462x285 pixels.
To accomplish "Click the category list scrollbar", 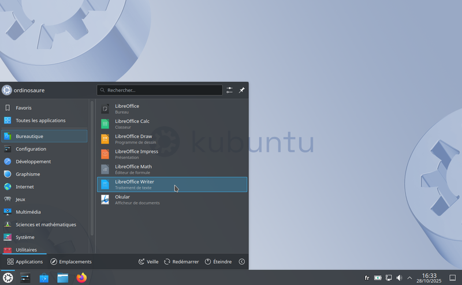I will 92,168.
